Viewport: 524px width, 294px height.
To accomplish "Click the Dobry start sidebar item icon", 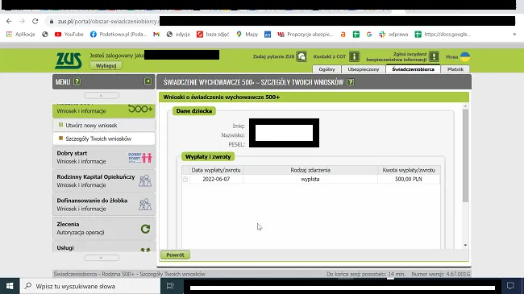I will coord(140,157).
